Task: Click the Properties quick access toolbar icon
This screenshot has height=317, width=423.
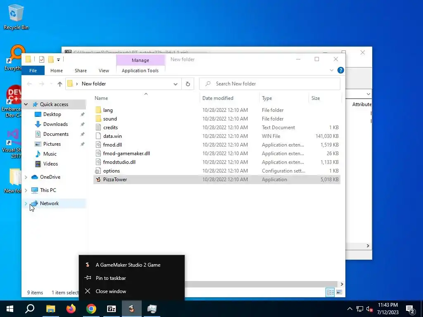Action: click(42, 59)
